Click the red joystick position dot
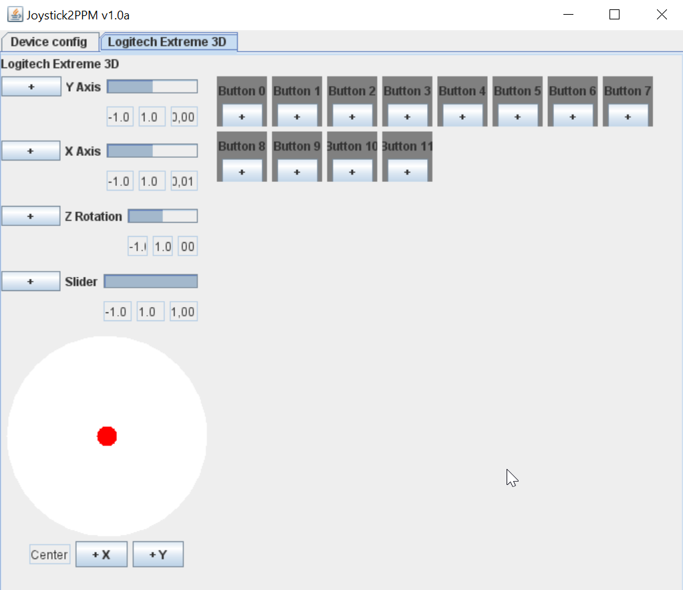Screen dimensions: 683x590 [107, 436]
